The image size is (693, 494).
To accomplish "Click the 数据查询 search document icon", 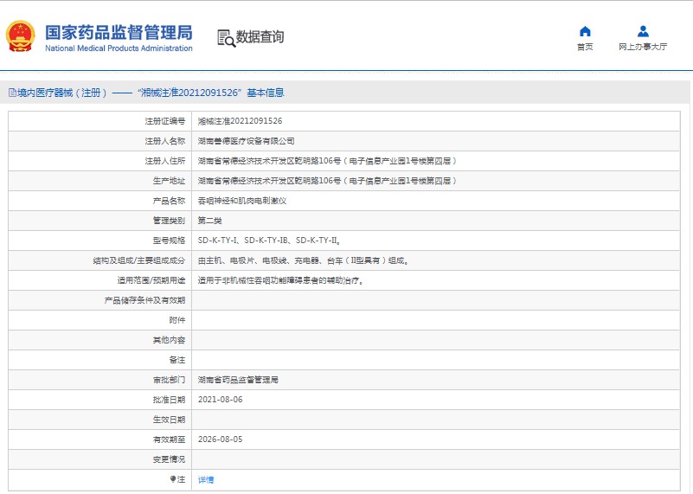I will tap(227, 38).
